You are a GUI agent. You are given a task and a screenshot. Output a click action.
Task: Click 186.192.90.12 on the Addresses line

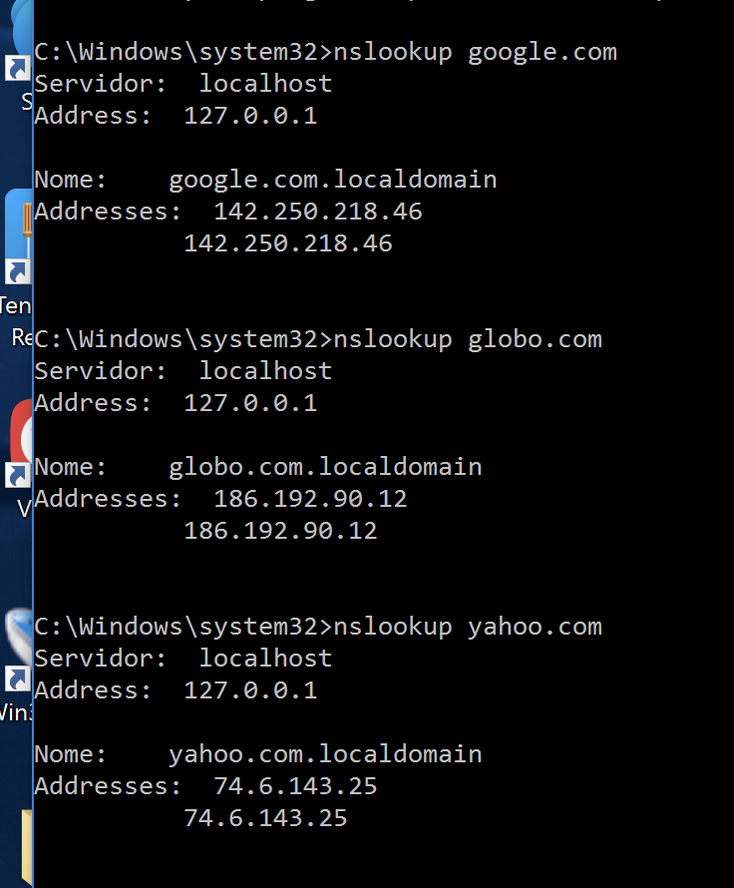[x=310, y=499]
